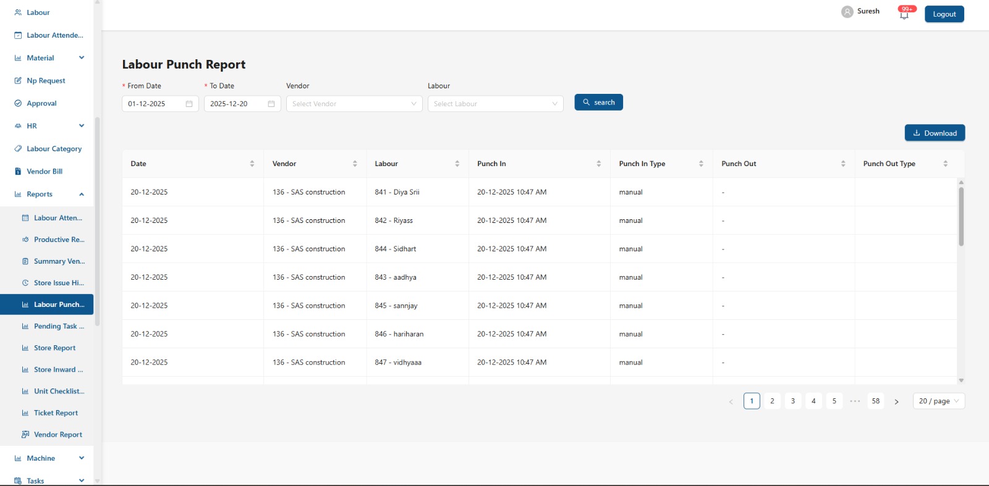Viewport: 989px width, 486px height.
Task: Sort by the Vendor column sort icon
Action: tap(355, 164)
